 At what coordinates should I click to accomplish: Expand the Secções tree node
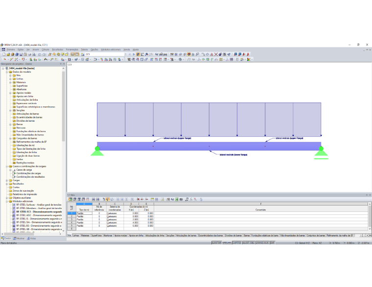click(10, 110)
